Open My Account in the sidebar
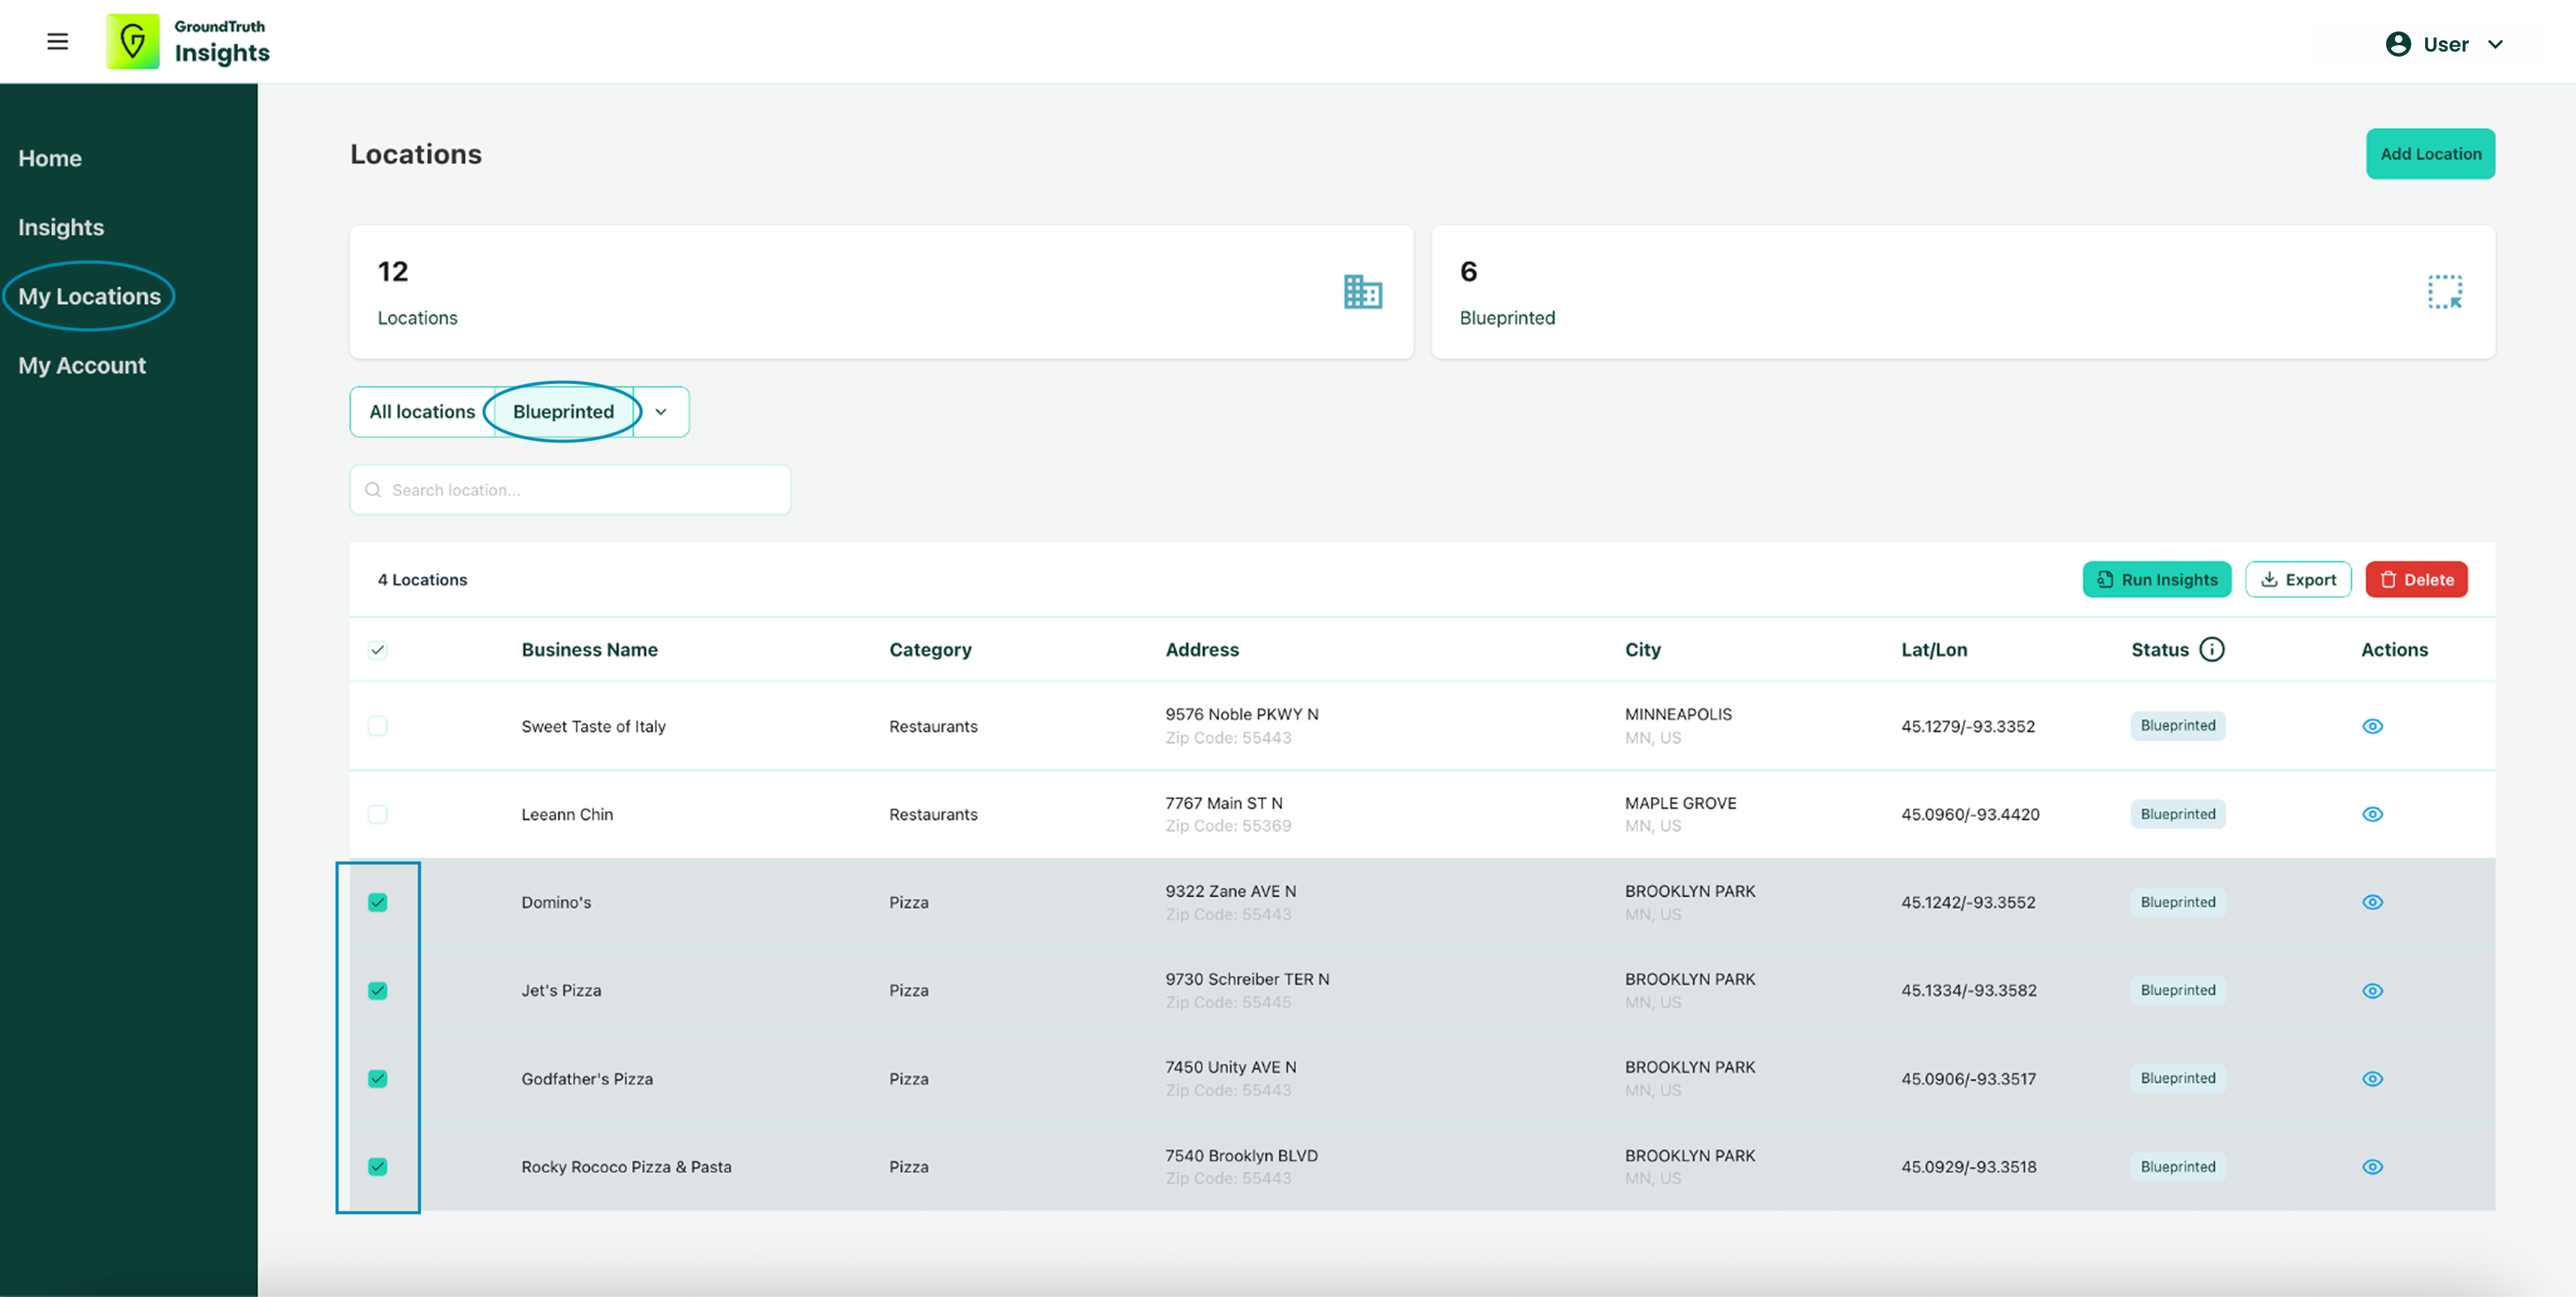Viewport: 2576px width, 1297px height. point(82,365)
